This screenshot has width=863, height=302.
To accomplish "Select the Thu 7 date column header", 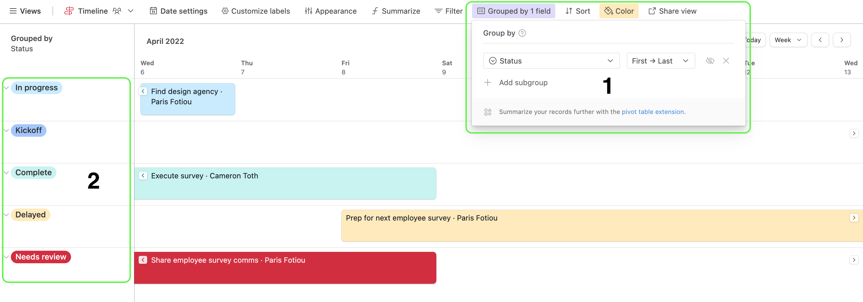I will (x=247, y=67).
